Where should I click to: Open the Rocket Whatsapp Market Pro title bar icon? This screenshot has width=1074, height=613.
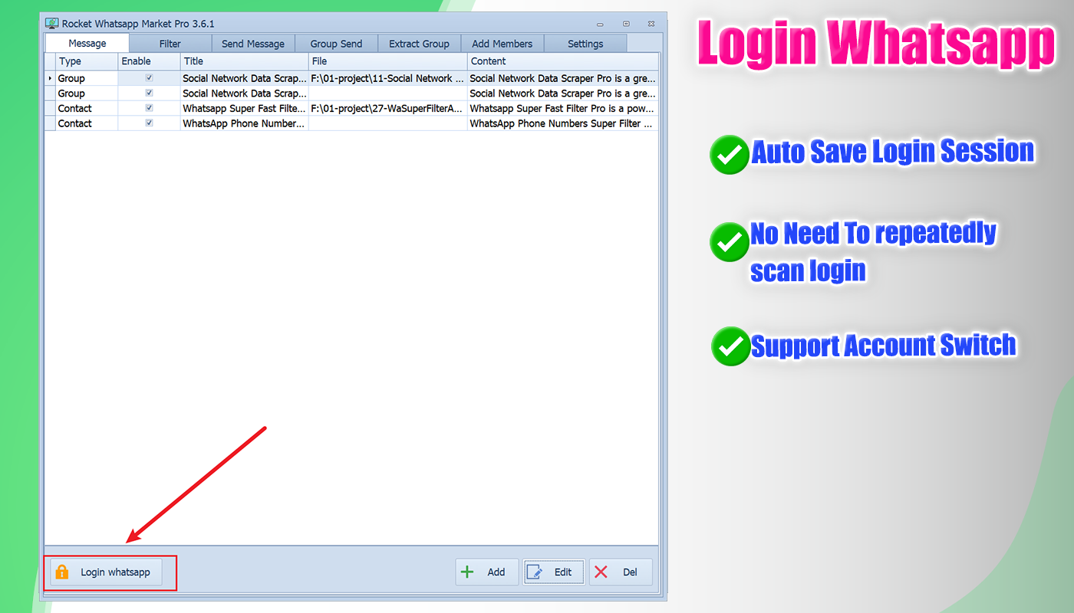coord(52,24)
